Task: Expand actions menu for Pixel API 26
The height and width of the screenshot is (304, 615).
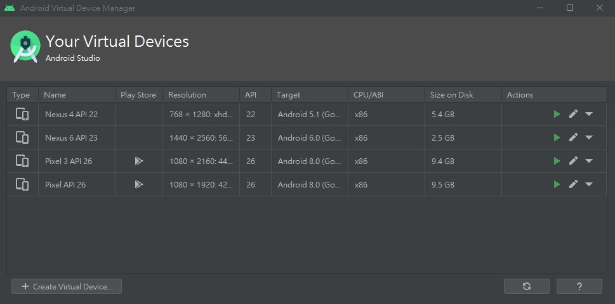Action: [x=589, y=184]
